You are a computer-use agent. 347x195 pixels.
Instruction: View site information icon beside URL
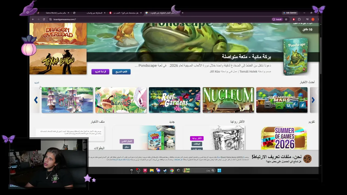[50, 19]
